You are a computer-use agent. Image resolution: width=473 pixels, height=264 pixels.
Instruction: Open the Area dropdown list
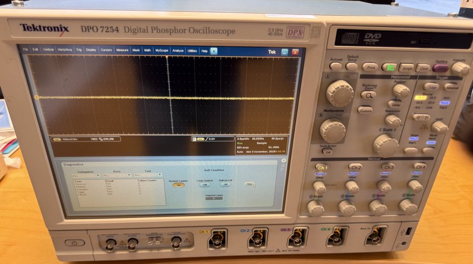(116, 175)
